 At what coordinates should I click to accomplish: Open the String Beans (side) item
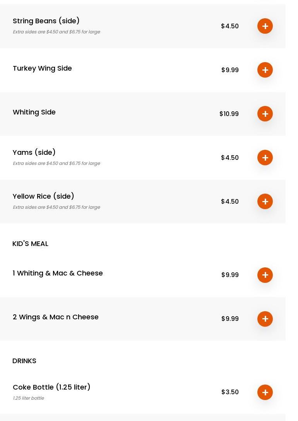46,21
